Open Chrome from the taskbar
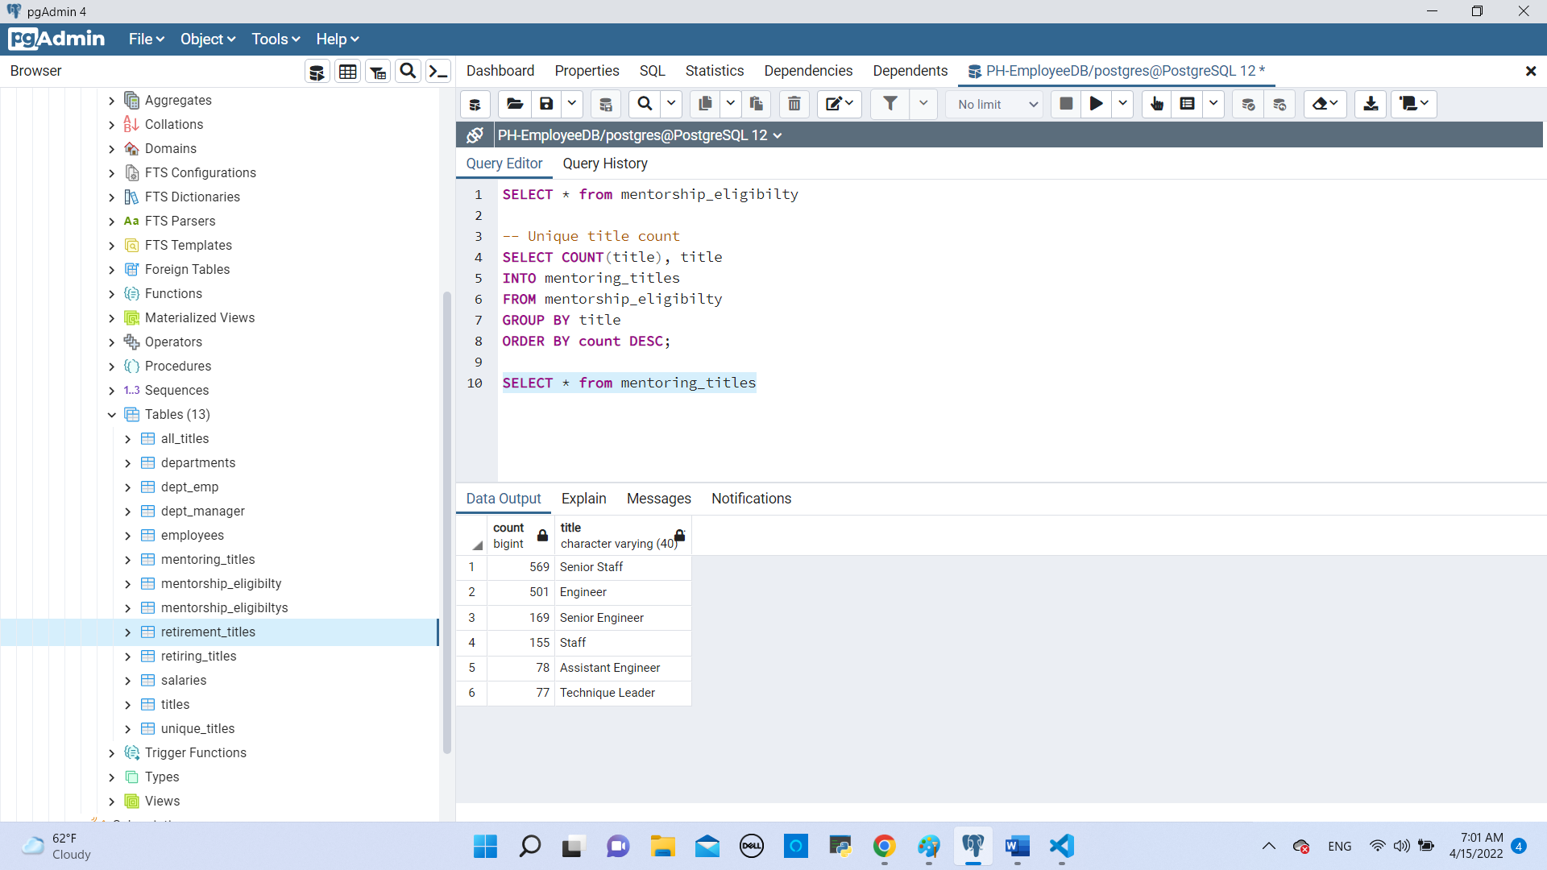The image size is (1547, 870). 884,847
